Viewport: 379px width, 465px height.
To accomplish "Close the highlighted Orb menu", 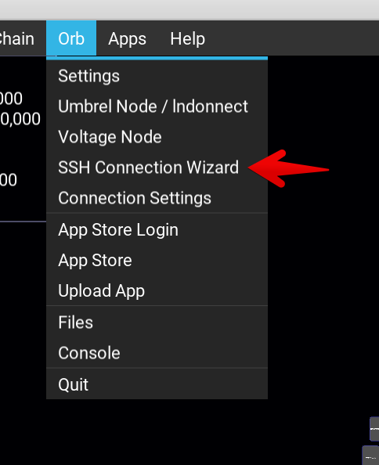I will 71,38.
